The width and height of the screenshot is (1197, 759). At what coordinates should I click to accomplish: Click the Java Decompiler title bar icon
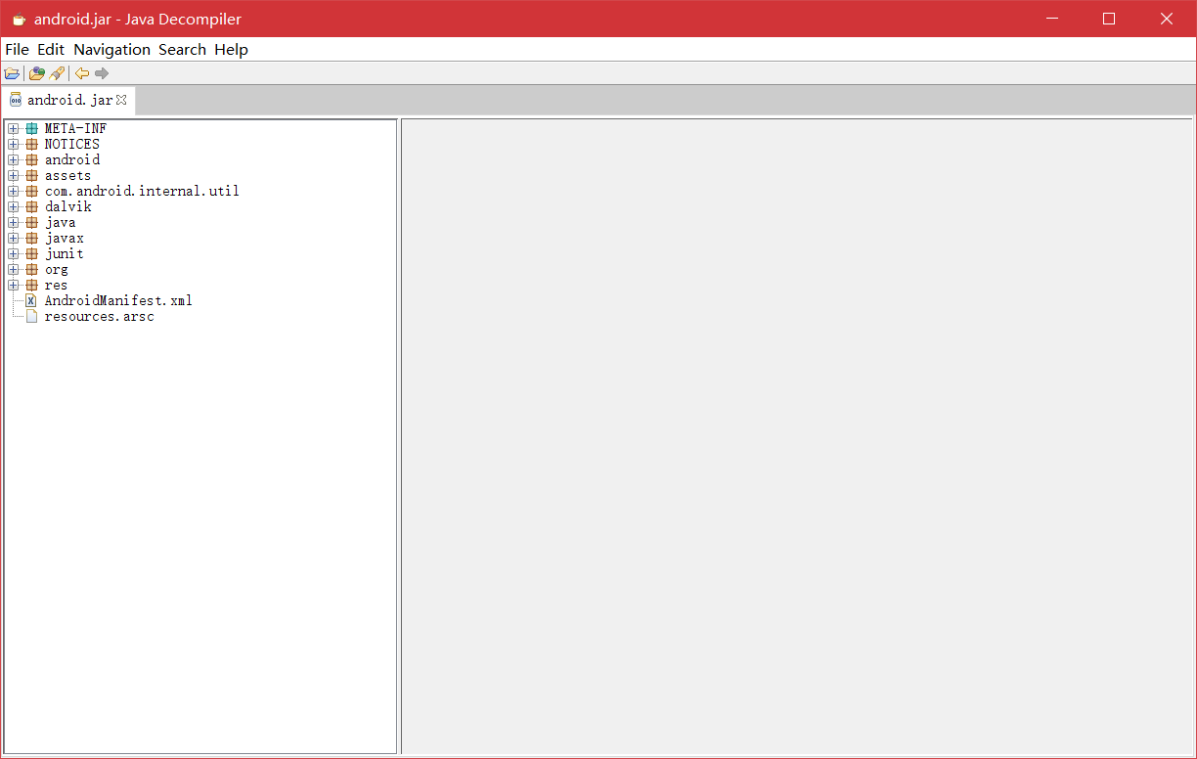coord(19,19)
